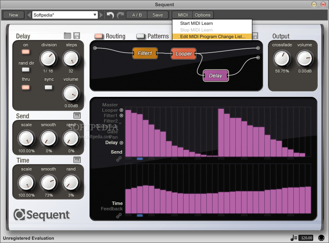
Task: Open Delay preset folder icon
Action: pyautogui.click(x=68, y=36)
